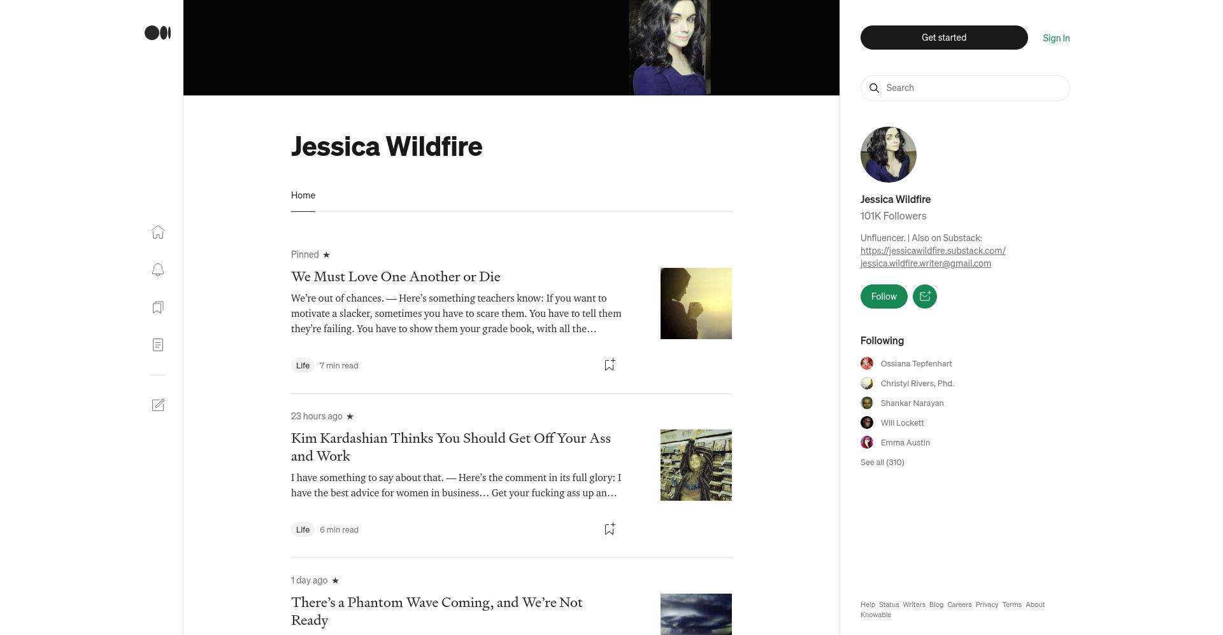The image size is (1223, 635).
Task: Open the jessicawildfire.substack.com link
Action: 933,251
